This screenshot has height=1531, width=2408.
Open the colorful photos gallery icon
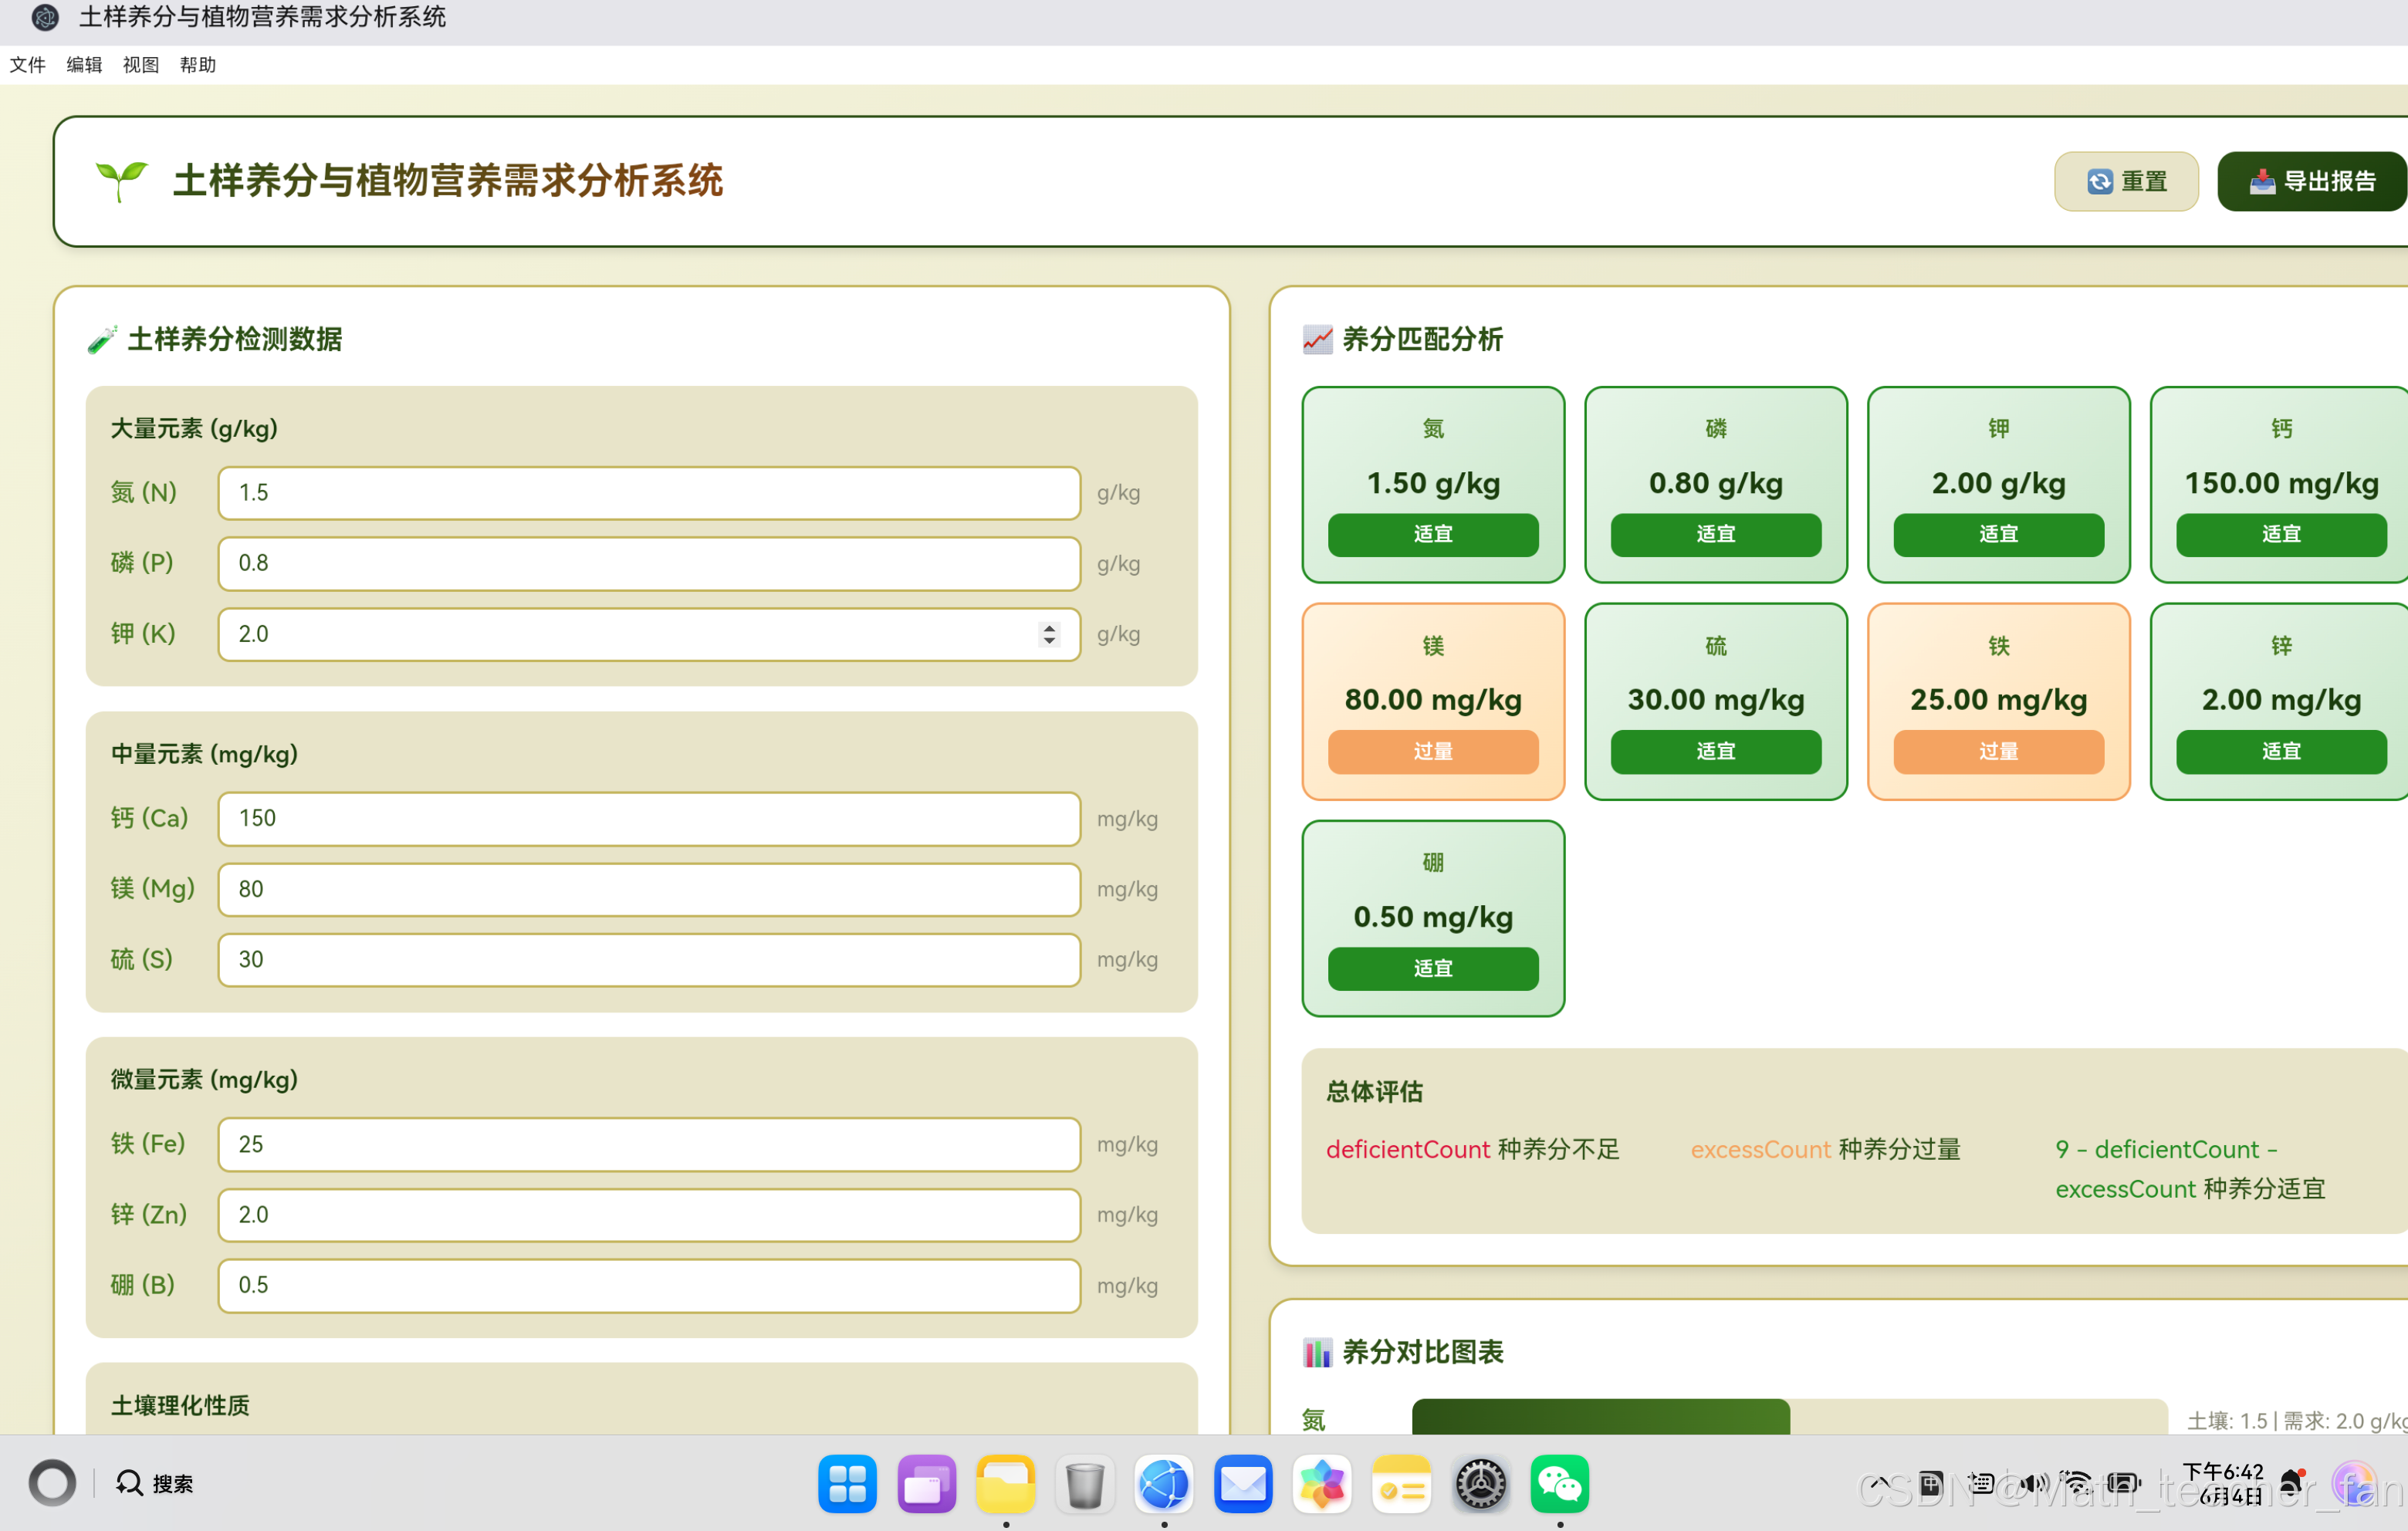pos(1322,1484)
